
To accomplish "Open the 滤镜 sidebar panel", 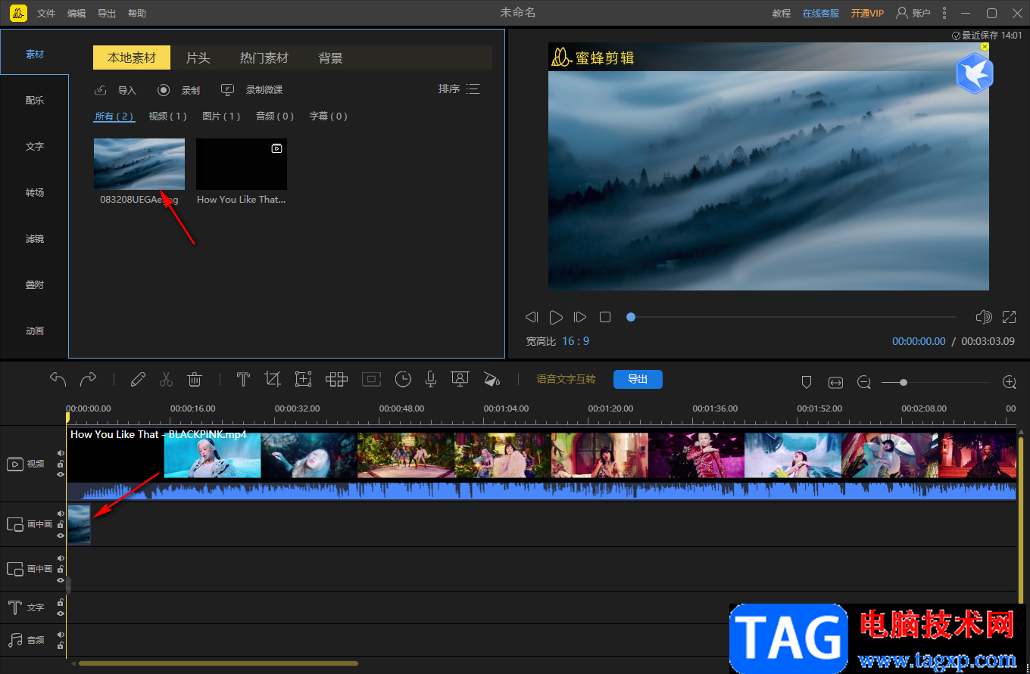I will point(35,238).
